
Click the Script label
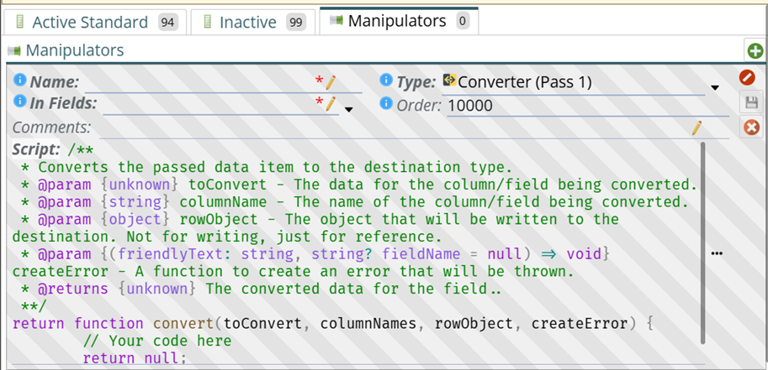[x=36, y=149]
